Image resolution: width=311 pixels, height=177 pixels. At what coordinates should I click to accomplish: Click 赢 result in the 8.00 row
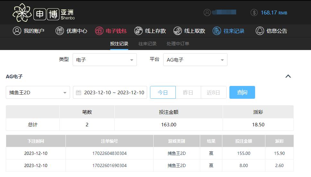pos(211,165)
